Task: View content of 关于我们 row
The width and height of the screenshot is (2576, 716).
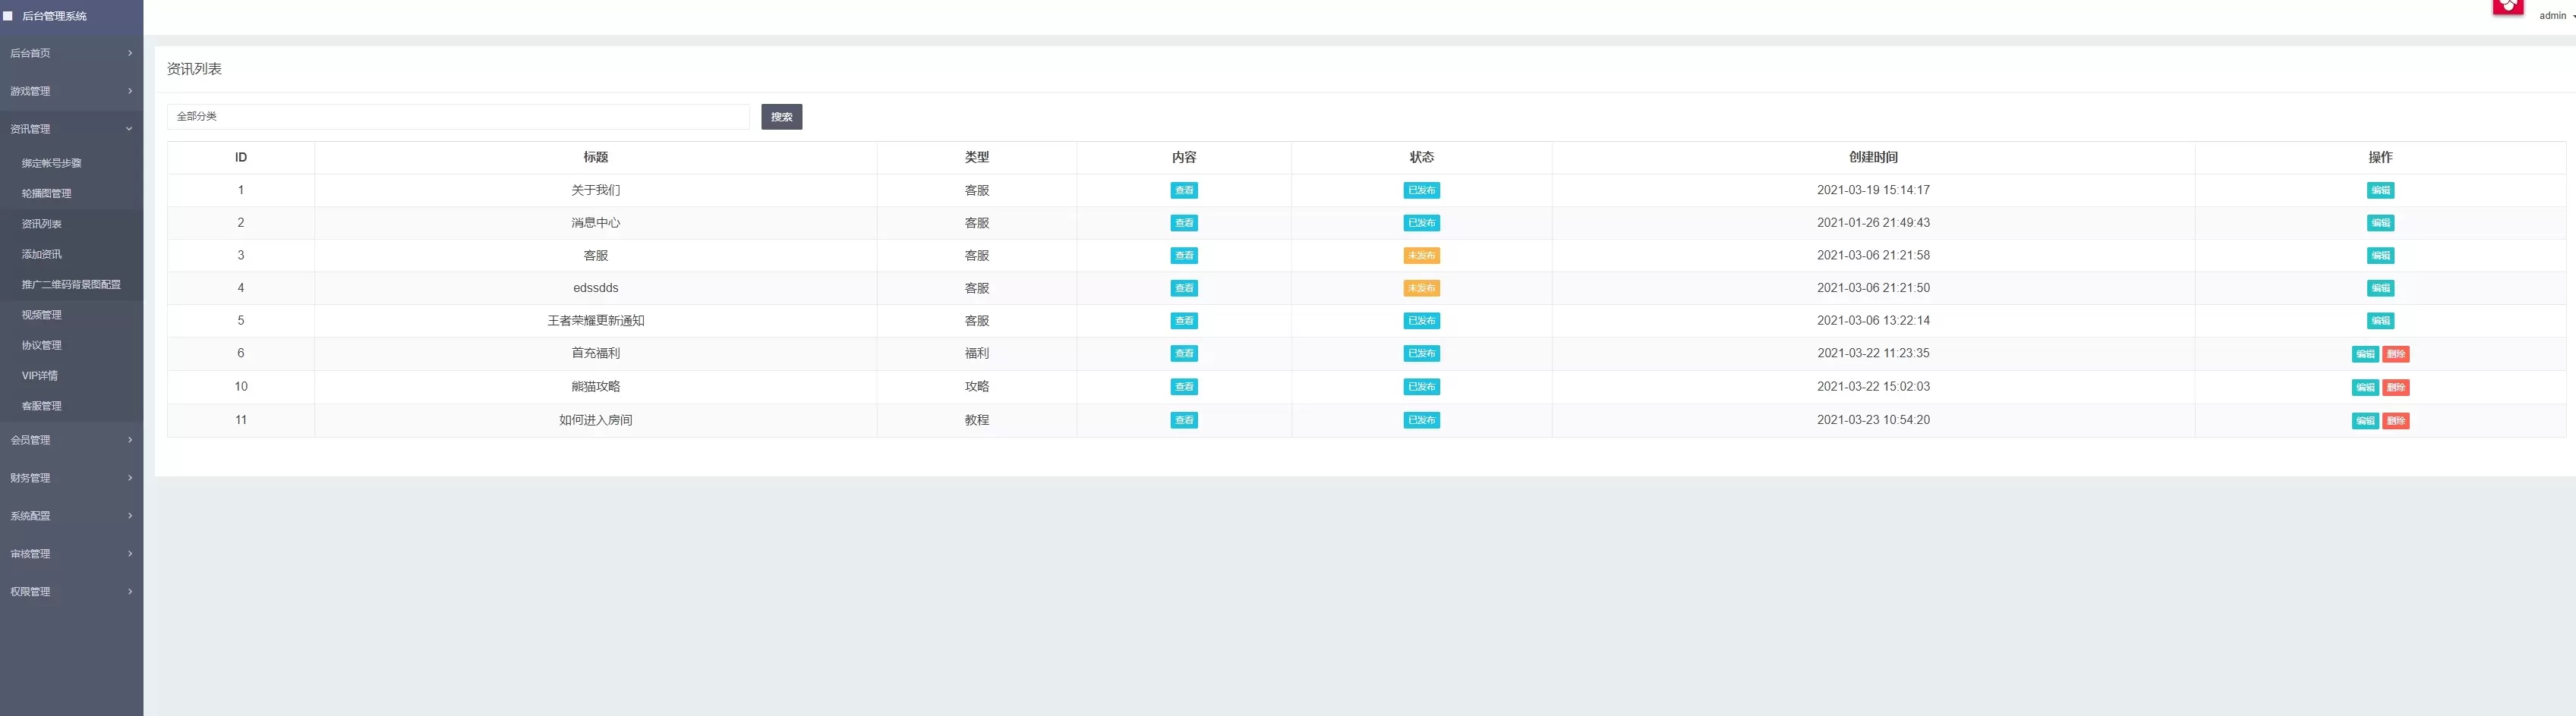Action: 1183,190
